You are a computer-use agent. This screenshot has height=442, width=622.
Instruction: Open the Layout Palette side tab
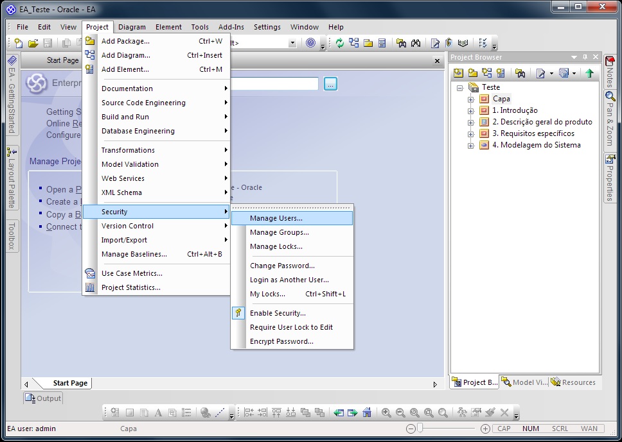coord(12,178)
